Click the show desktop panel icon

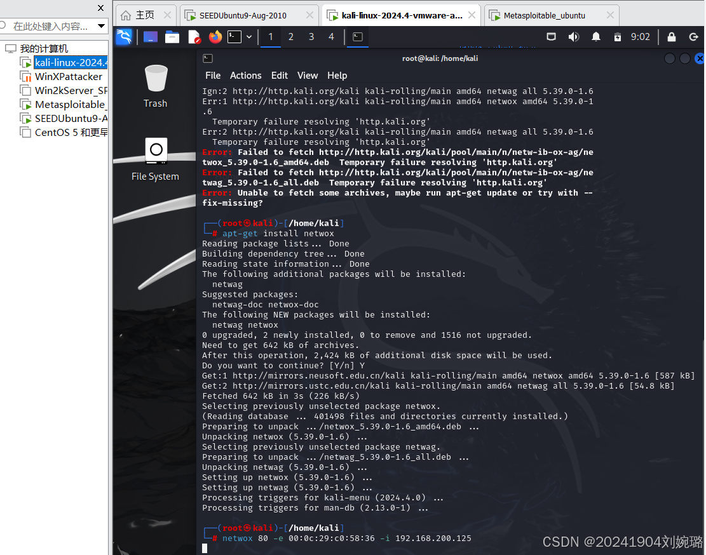coord(151,37)
